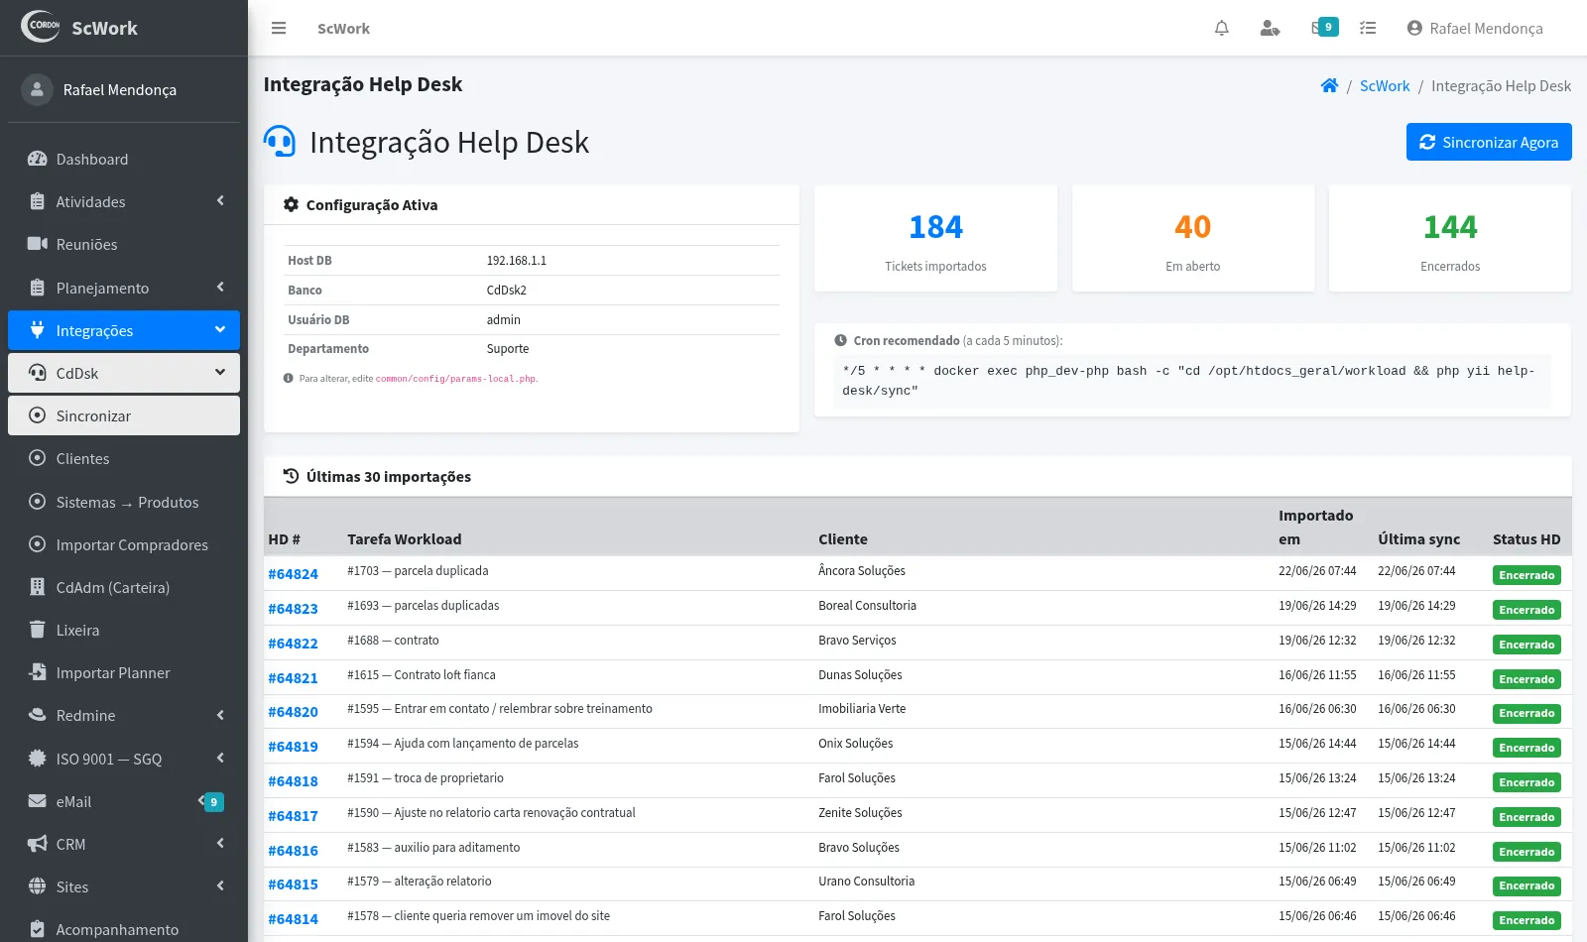Click the 40 Em aberto card
The width and height of the screenshot is (1587, 942).
coord(1193,238)
